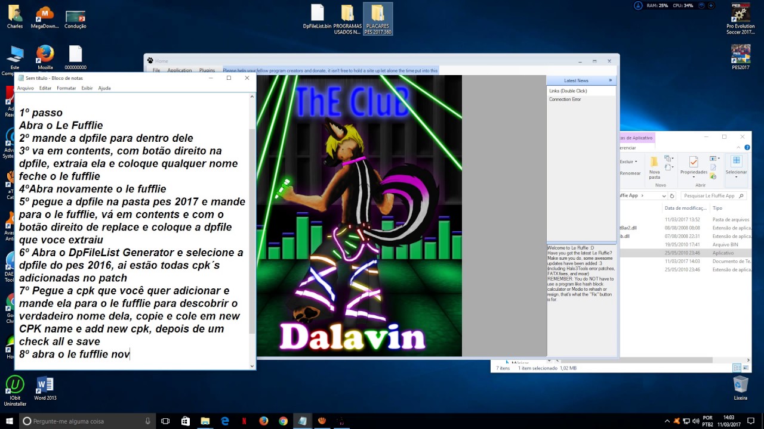Screen dimensions: 764x429
Task: Open Mozilla Firefox desktop shortcut
Action: coord(45,58)
